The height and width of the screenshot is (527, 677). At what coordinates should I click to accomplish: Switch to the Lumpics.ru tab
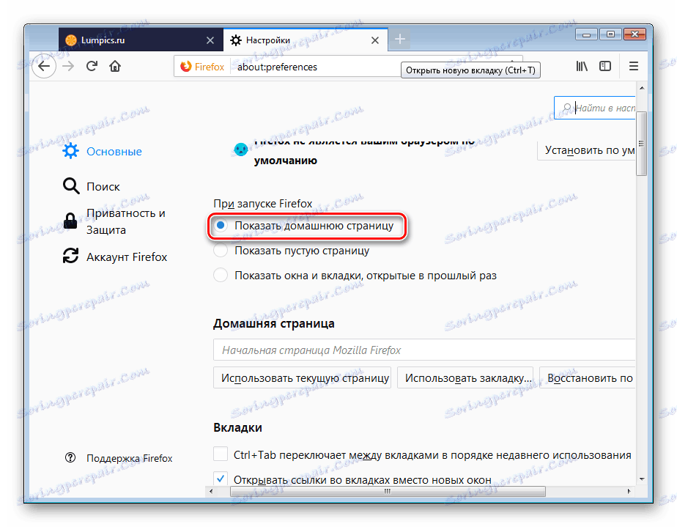[141, 40]
